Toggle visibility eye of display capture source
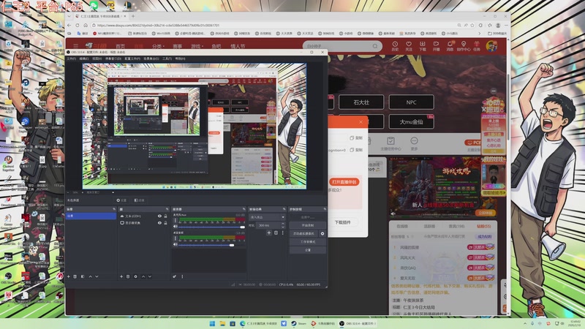This screenshot has height=329, width=585. pos(159,223)
